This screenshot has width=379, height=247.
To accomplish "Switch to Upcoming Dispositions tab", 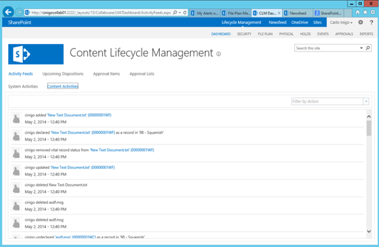I will [x=63, y=74].
